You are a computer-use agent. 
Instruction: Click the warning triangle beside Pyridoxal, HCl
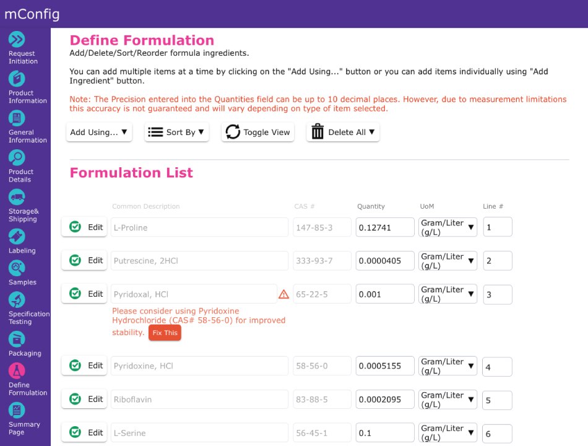tap(283, 294)
